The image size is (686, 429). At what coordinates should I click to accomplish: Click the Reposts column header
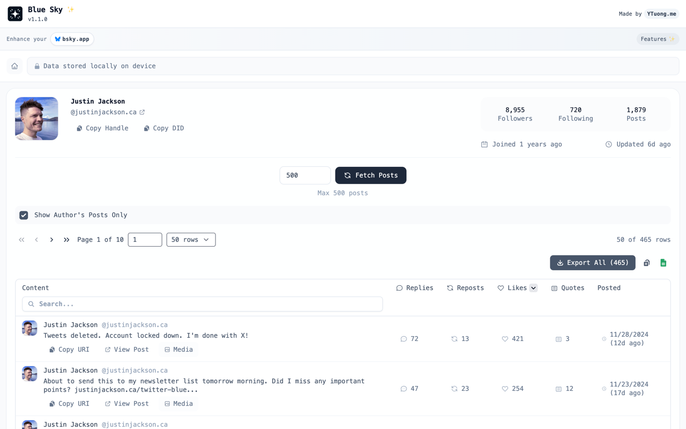pyautogui.click(x=465, y=288)
